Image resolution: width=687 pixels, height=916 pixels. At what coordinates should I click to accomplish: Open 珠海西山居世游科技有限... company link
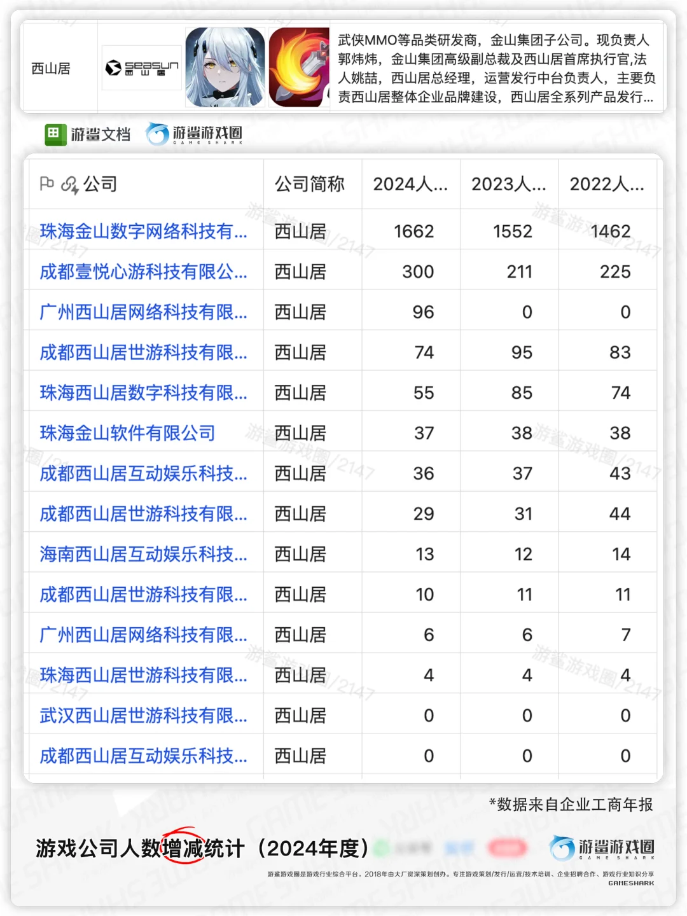click(143, 675)
